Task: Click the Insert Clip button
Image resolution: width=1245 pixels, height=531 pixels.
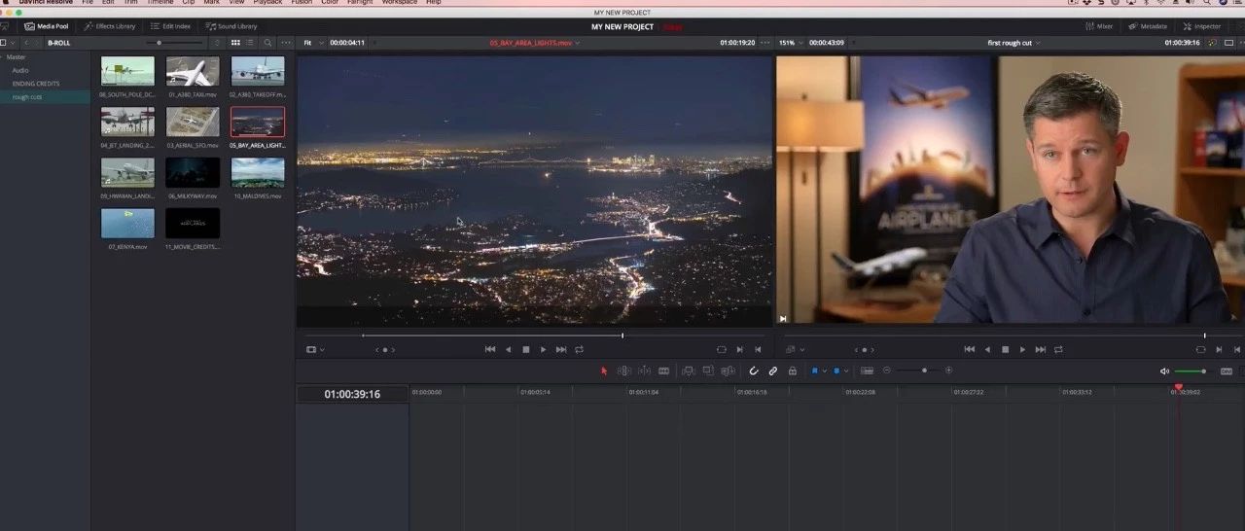Action: (x=689, y=371)
